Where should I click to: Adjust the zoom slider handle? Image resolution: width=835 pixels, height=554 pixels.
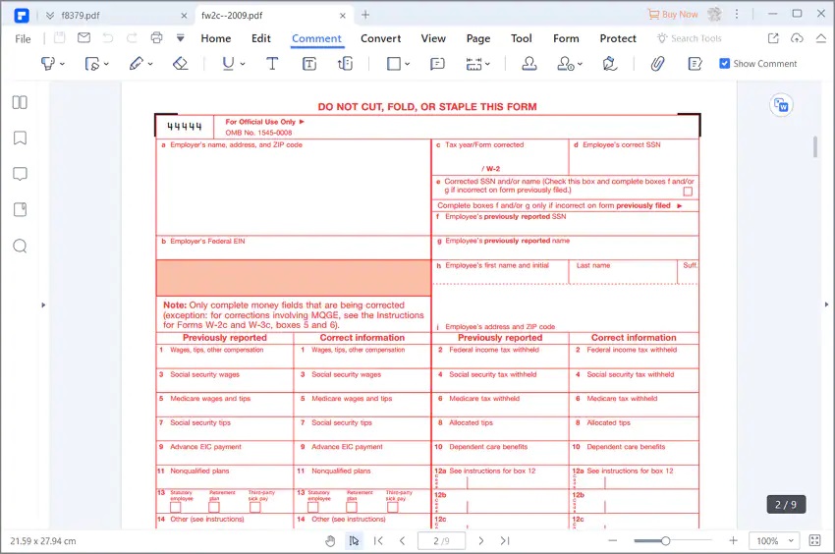click(x=666, y=541)
